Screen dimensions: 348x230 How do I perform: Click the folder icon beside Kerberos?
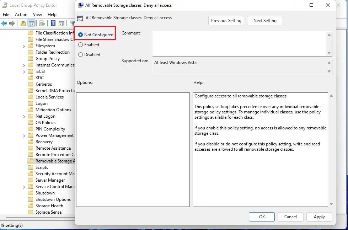31,84
